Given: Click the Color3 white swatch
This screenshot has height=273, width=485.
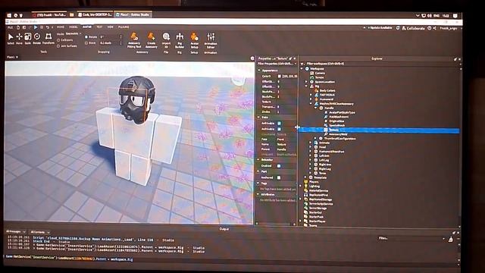Looking at the screenshot, I should click(x=280, y=76).
